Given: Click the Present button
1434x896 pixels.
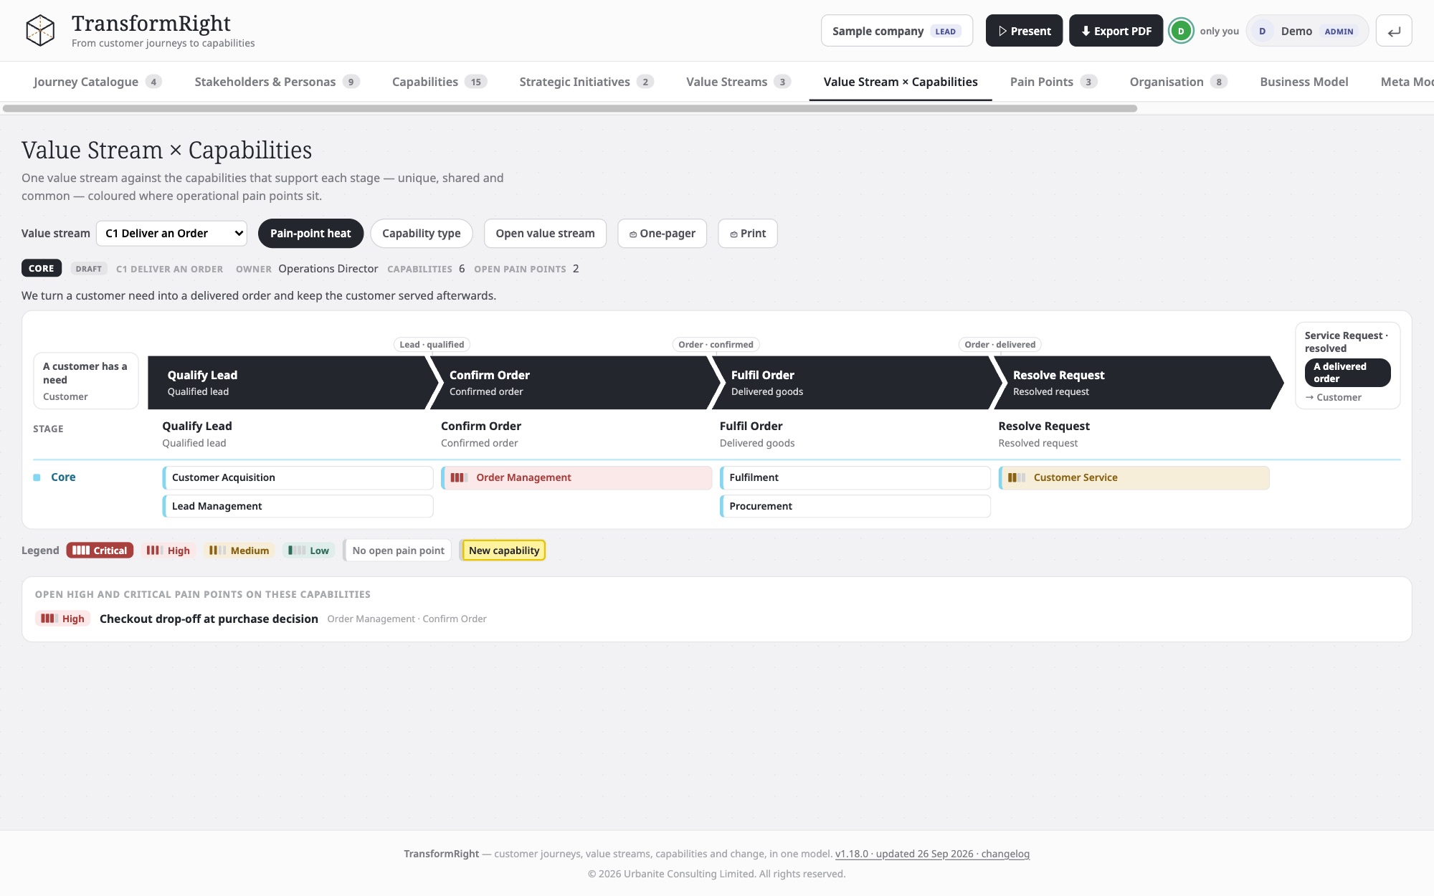Looking at the screenshot, I should tap(1024, 31).
